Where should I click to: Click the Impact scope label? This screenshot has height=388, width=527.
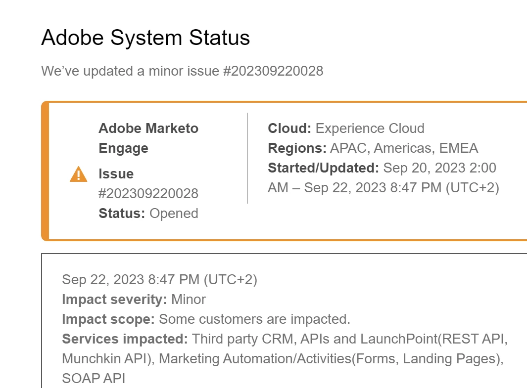108,319
